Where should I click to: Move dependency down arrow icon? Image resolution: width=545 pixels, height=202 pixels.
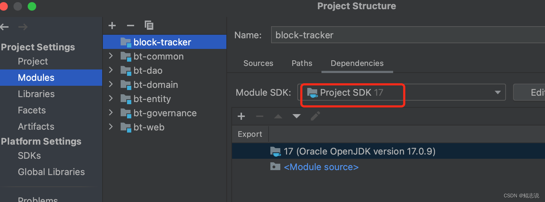point(297,116)
